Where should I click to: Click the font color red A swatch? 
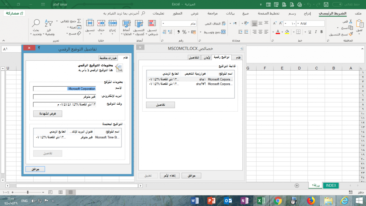click(x=277, y=32)
